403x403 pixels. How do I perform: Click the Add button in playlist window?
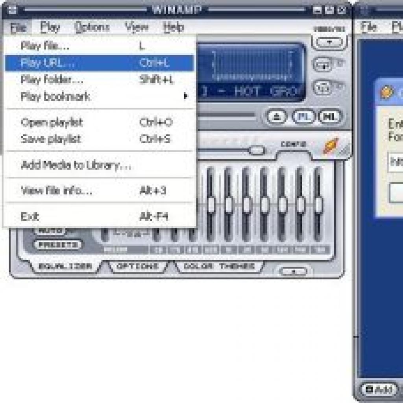pyautogui.click(x=378, y=390)
